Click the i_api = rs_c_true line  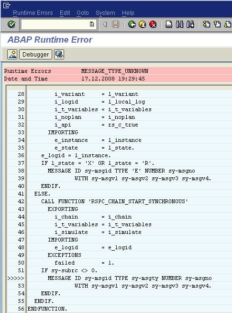point(96,125)
